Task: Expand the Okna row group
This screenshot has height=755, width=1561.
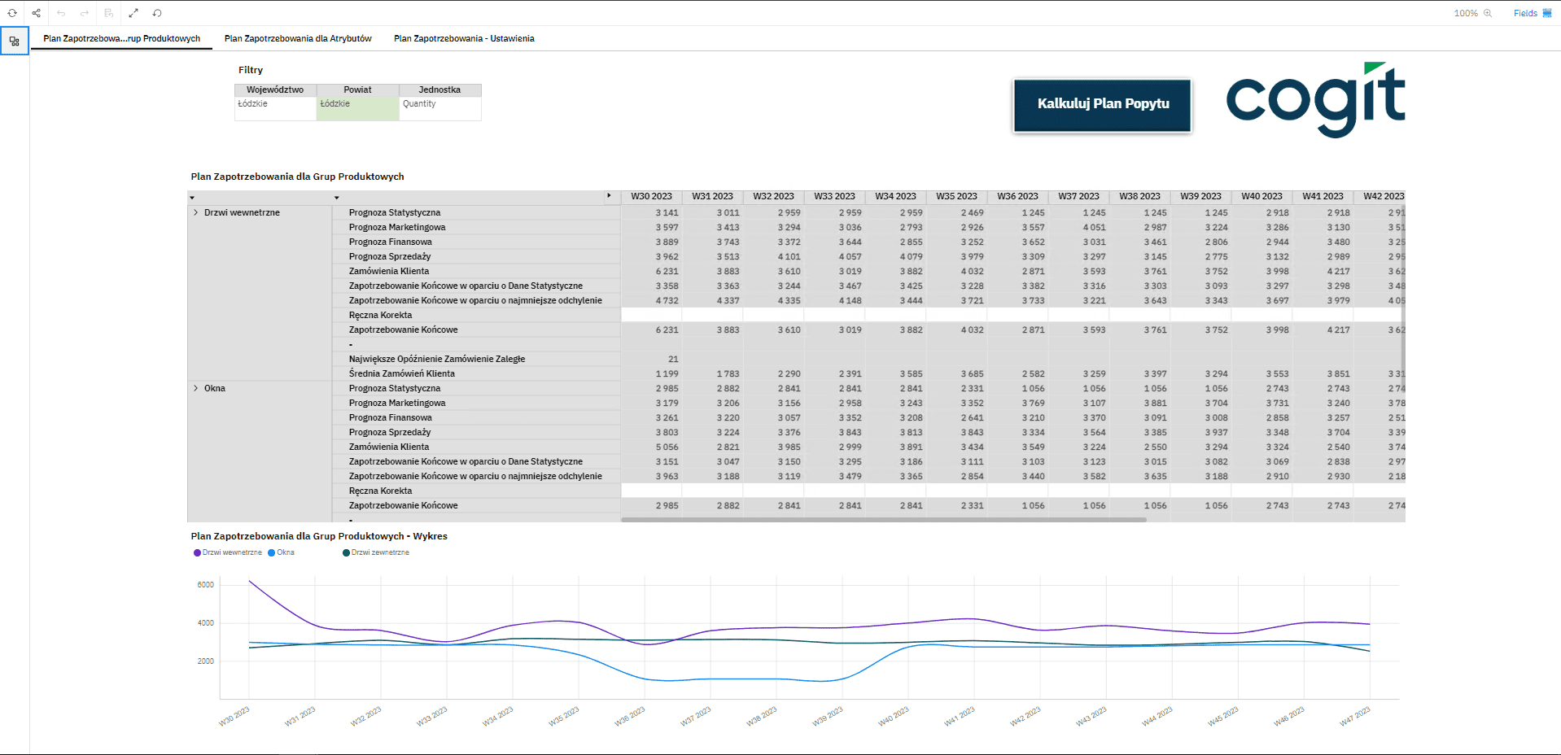Action: 196,388
